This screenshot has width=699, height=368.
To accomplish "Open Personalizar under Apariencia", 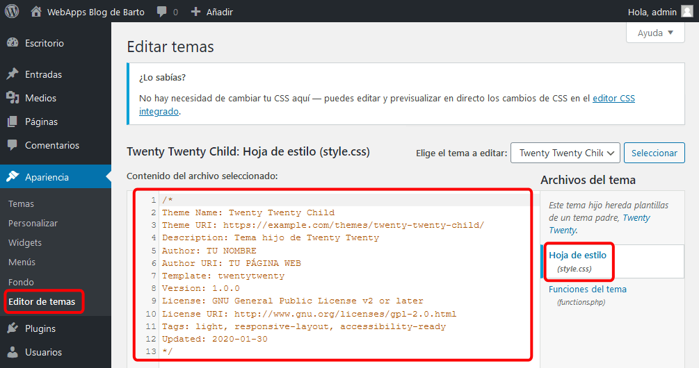I will click(33, 223).
